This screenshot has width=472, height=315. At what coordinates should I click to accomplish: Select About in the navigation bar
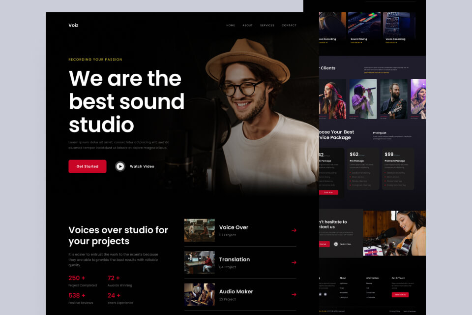point(247,25)
